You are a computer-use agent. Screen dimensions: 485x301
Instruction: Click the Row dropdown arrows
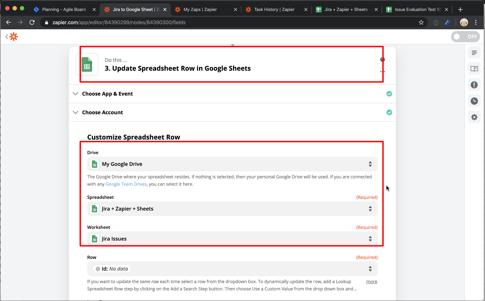click(370, 269)
